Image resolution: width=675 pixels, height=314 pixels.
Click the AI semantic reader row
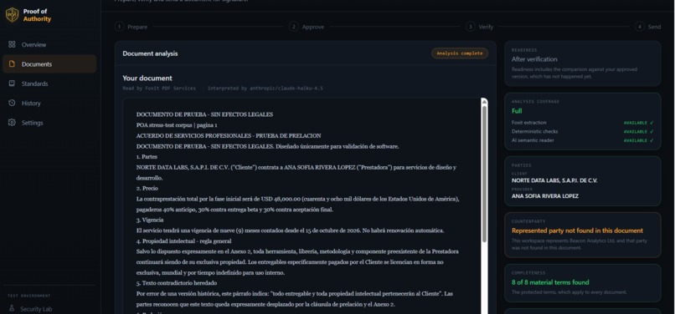pyautogui.click(x=582, y=140)
